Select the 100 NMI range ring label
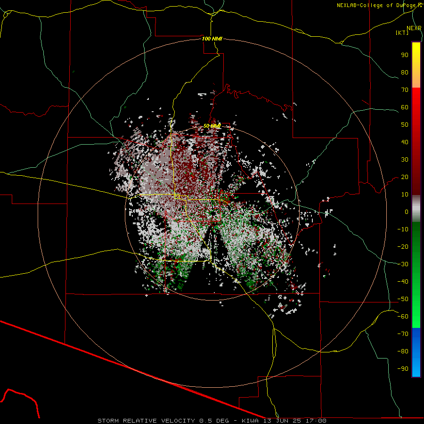Image resolution: width=424 pixels, height=424 pixels. point(212,39)
